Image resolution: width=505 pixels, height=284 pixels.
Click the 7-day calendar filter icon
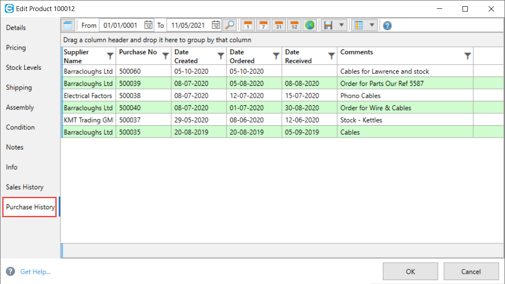[264, 25]
